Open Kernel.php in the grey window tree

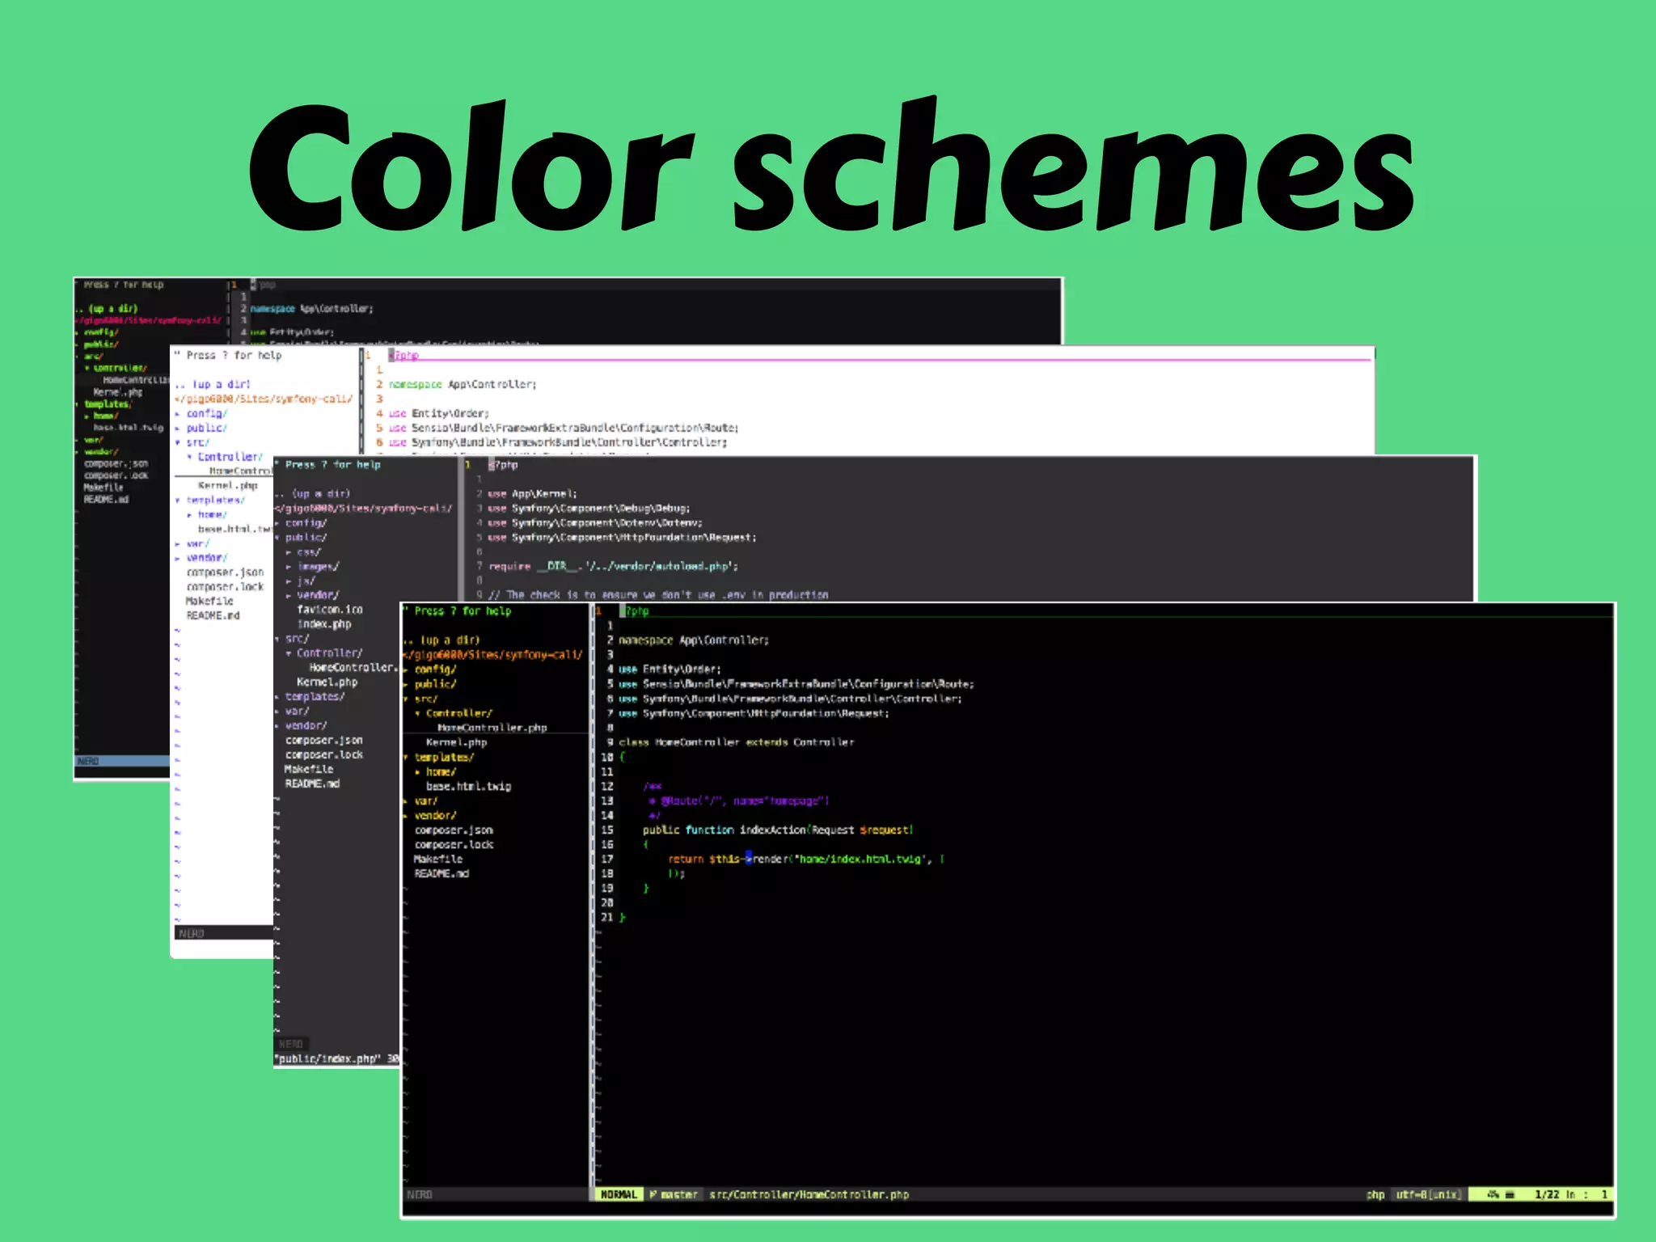327,682
